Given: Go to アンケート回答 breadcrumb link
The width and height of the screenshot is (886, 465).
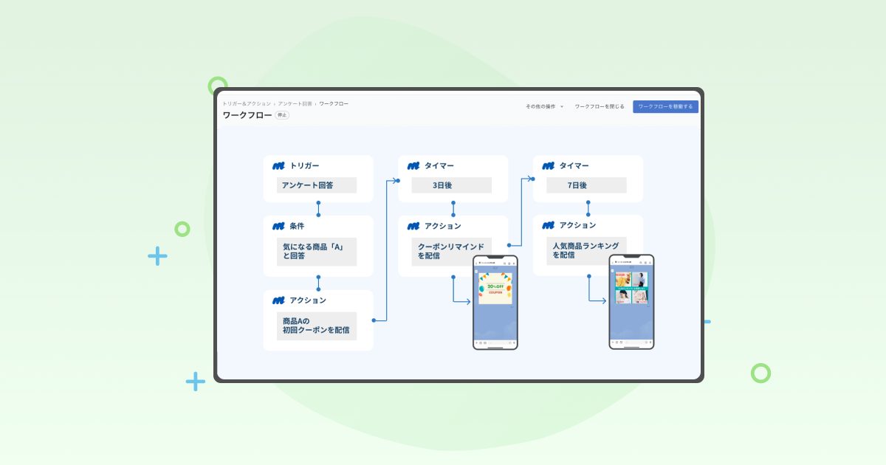Looking at the screenshot, I should tap(295, 104).
